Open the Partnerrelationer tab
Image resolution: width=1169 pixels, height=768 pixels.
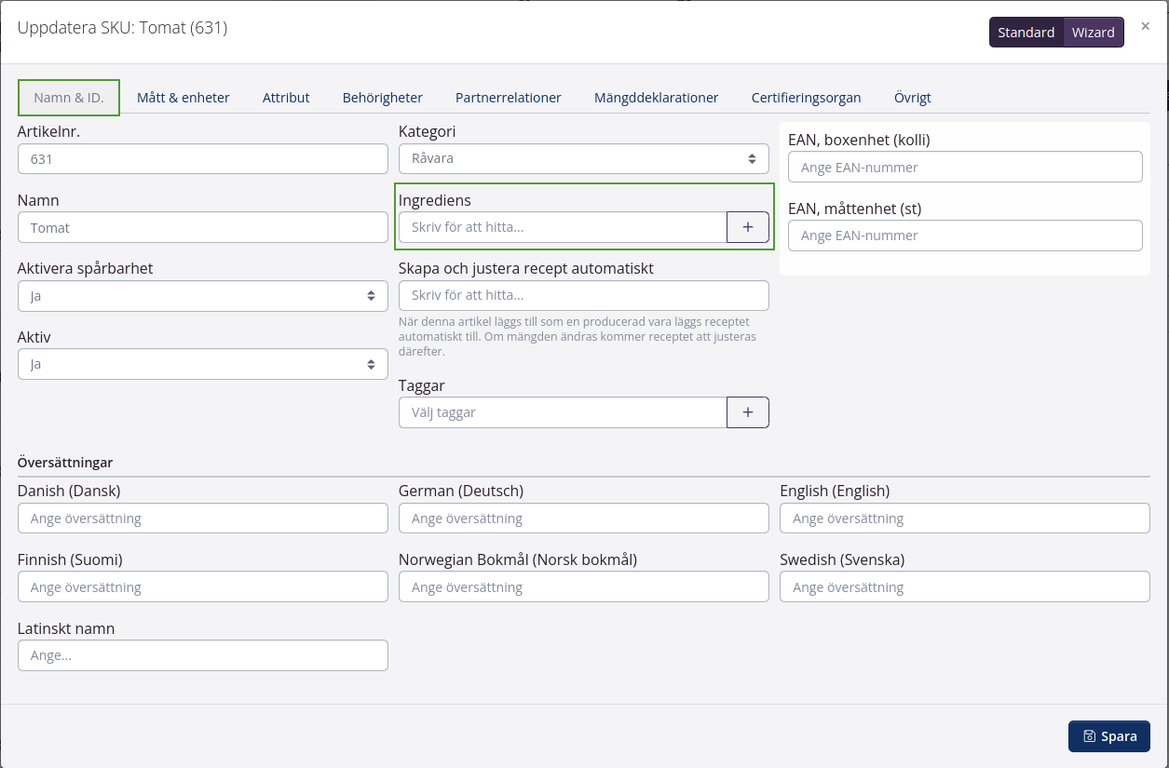[508, 98]
